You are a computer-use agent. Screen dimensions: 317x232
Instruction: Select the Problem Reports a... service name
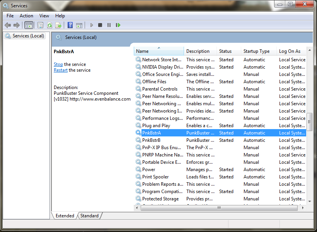[x=162, y=184]
